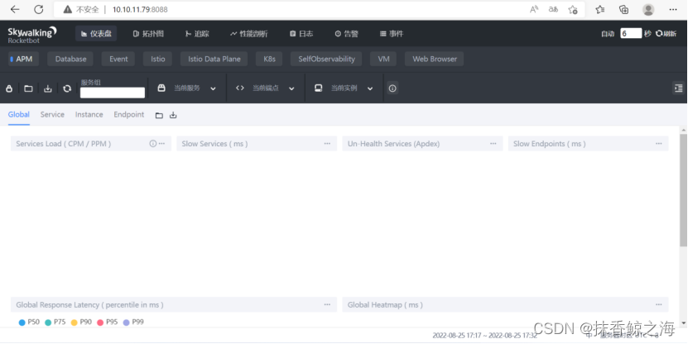Click info icon on Services Load panel
688x344 pixels.
point(152,143)
